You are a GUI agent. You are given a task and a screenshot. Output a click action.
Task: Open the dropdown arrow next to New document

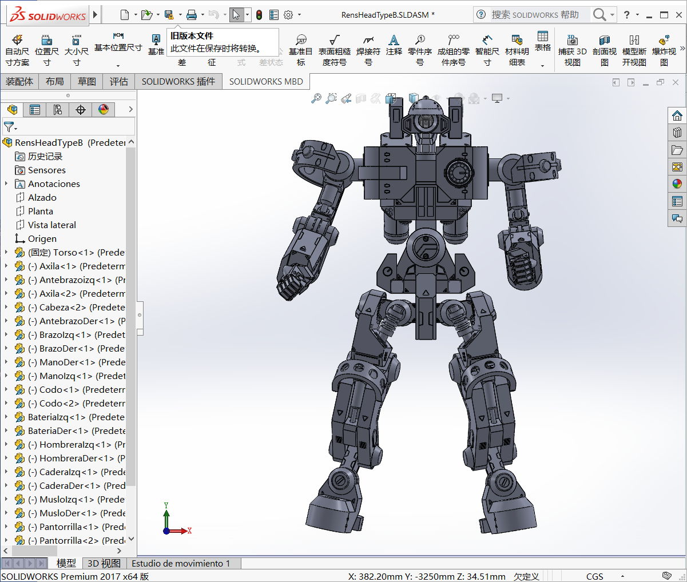136,15
